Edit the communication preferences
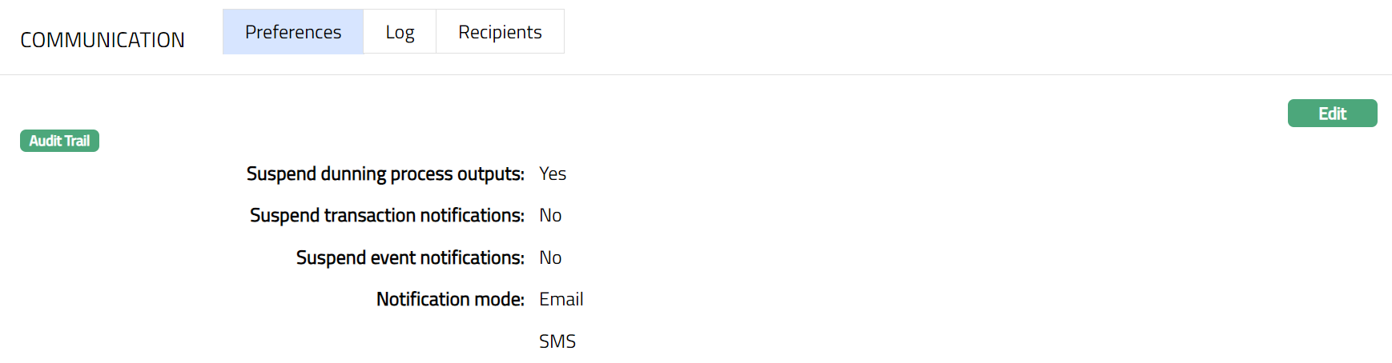Image resolution: width=1392 pixels, height=363 pixels. click(1332, 114)
